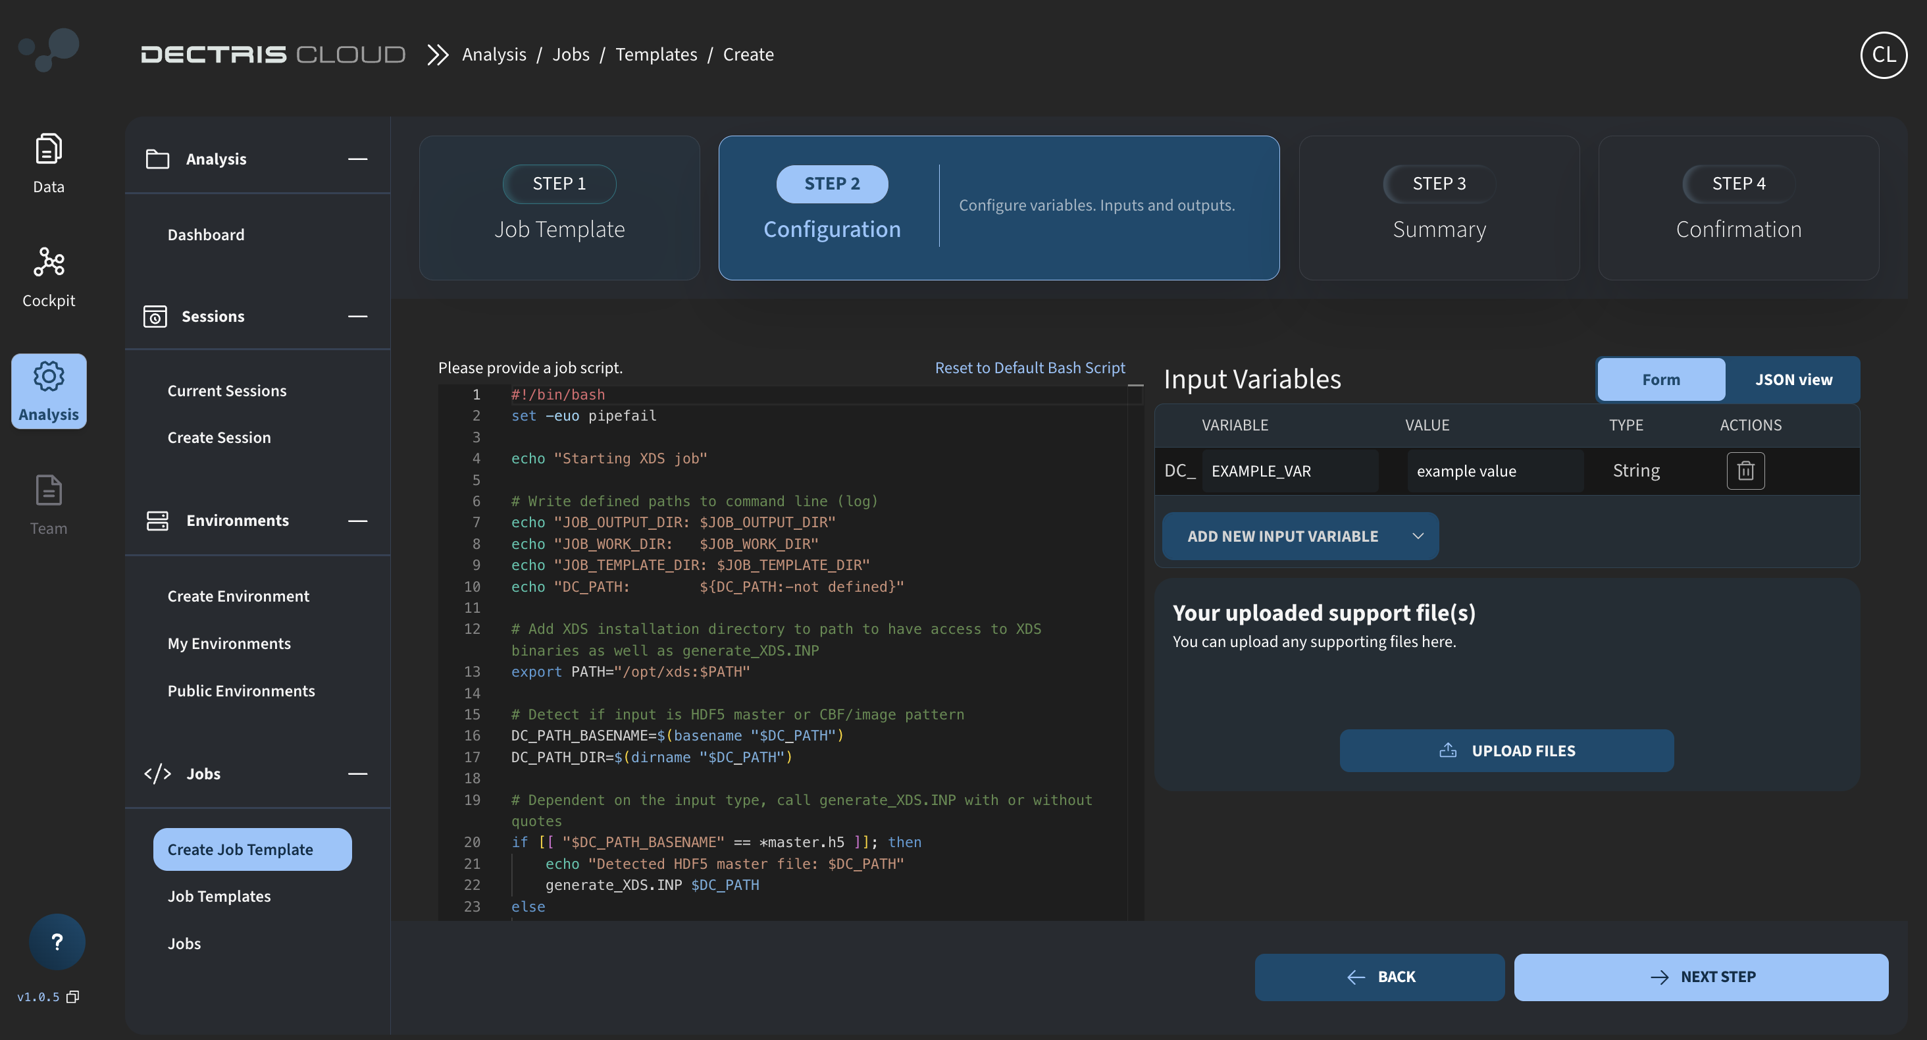This screenshot has width=1927, height=1040.
Task: Click the left arrow icon in Back button
Action: pyautogui.click(x=1356, y=977)
